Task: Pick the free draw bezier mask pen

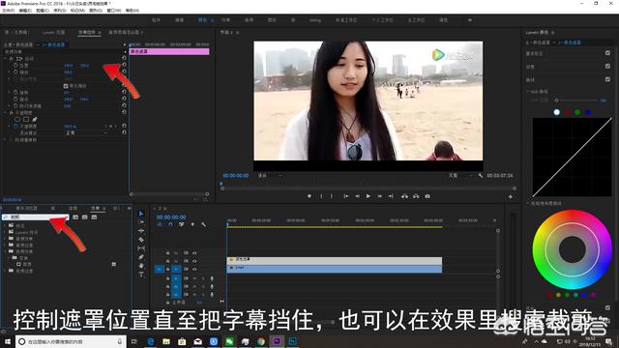Action: (x=35, y=119)
